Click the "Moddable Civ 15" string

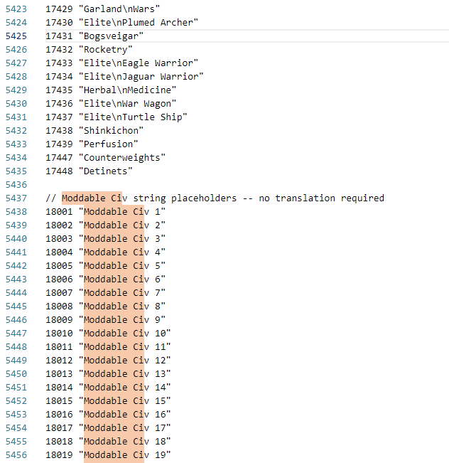[125, 400]
